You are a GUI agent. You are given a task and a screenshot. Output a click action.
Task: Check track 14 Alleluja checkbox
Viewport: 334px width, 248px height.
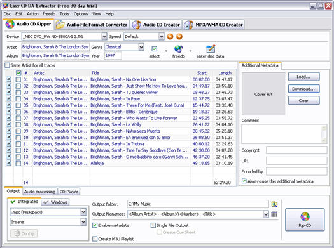tap(18, 163)
